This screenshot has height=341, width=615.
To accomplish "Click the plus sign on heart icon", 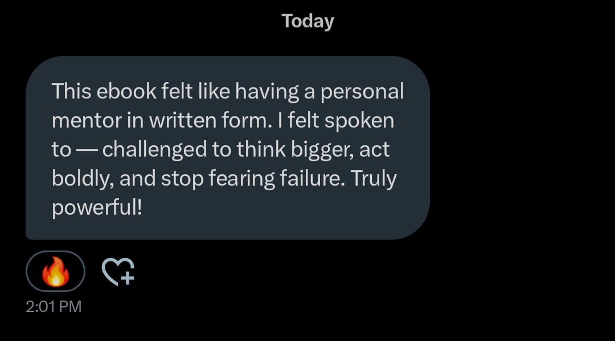I will pos(128,278).
